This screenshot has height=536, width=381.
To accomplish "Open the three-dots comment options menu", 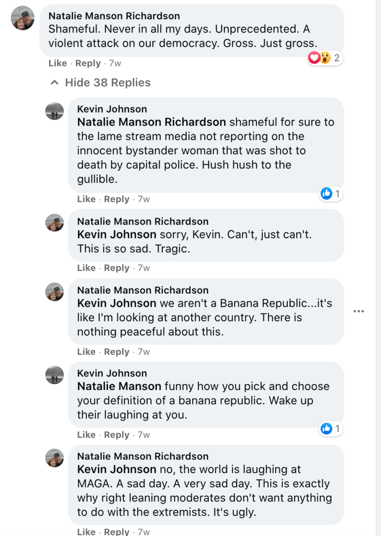I will point(358,311).
